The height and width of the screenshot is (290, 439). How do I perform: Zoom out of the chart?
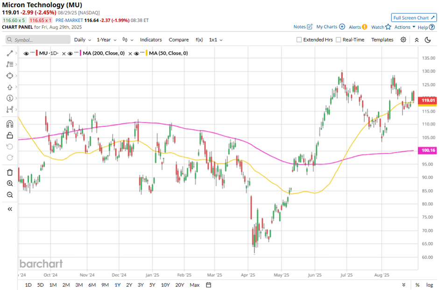10,195
